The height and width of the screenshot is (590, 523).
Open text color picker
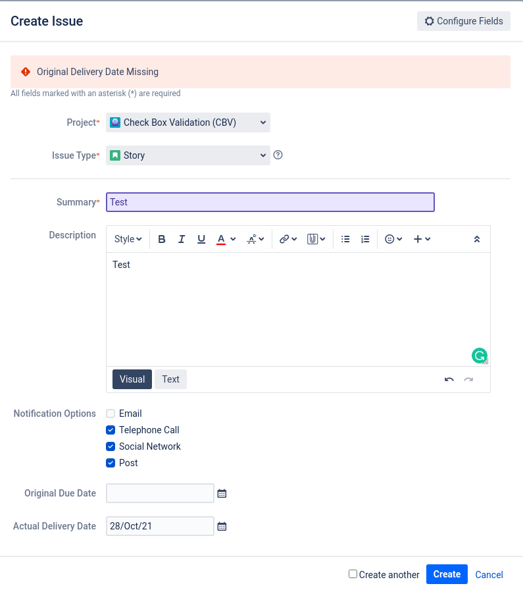226,239
